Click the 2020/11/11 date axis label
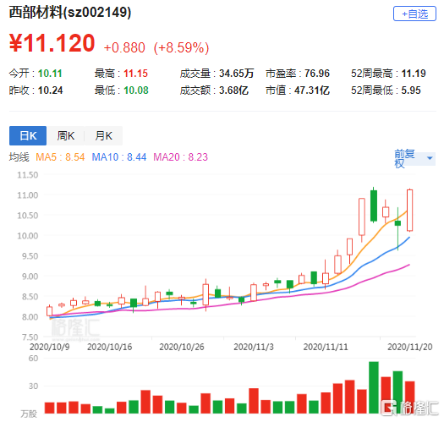Viewport: 444px width, 422px height. 326,347
